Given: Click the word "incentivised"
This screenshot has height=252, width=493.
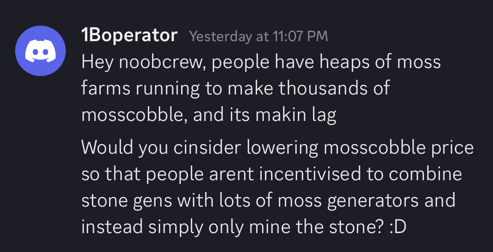Looking at the screenshot, I should pyautogui.click(x=310, y=174).
